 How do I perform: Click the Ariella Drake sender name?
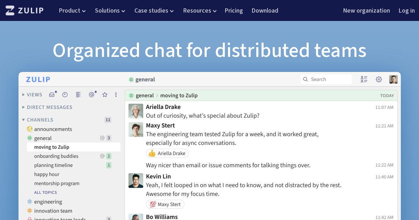point(163,107)
